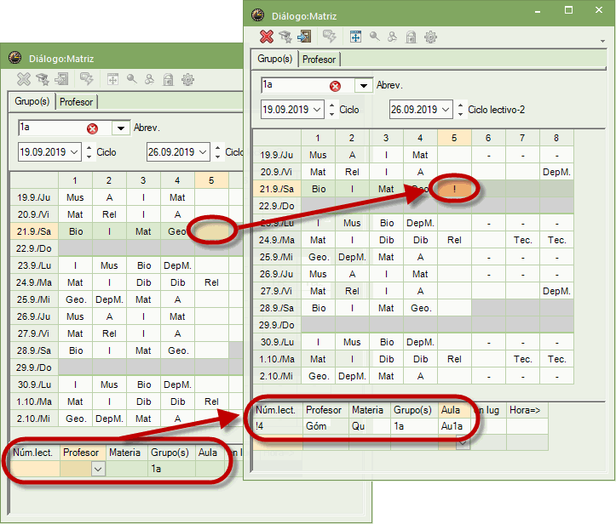Maximize the front Diálogo:Matriz window
616x524 pixels.
(x=568, y=10)
